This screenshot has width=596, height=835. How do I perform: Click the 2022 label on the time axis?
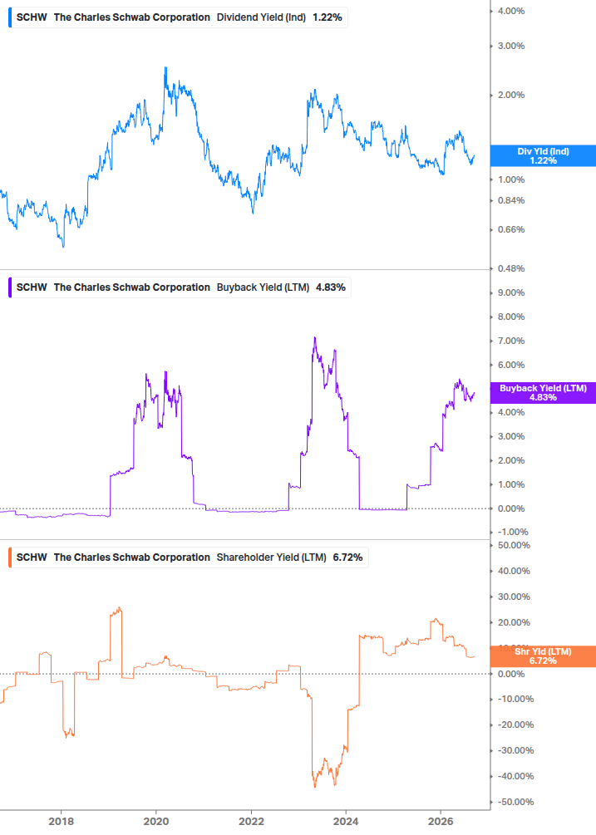(251, 821)
